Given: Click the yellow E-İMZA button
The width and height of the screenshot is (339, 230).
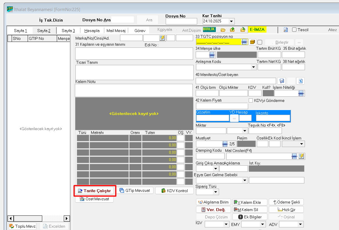Looking at the screenshot, I should point(257,30).
